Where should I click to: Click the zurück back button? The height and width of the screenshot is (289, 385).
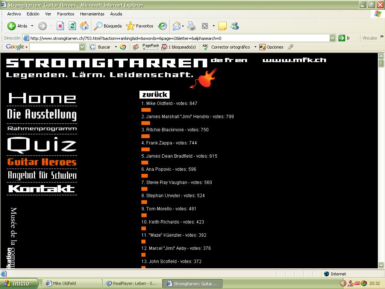click(x=155, y=94)
